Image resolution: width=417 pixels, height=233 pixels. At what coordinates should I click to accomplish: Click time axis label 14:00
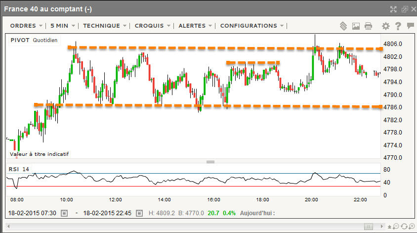click(x=165, y=200)
